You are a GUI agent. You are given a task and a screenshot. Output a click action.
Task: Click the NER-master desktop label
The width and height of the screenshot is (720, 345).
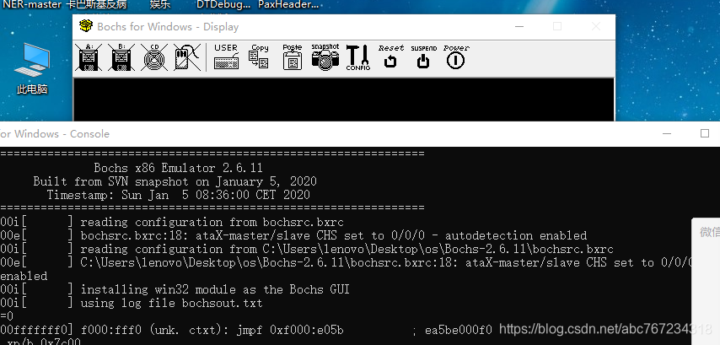[x=32, y=5]
